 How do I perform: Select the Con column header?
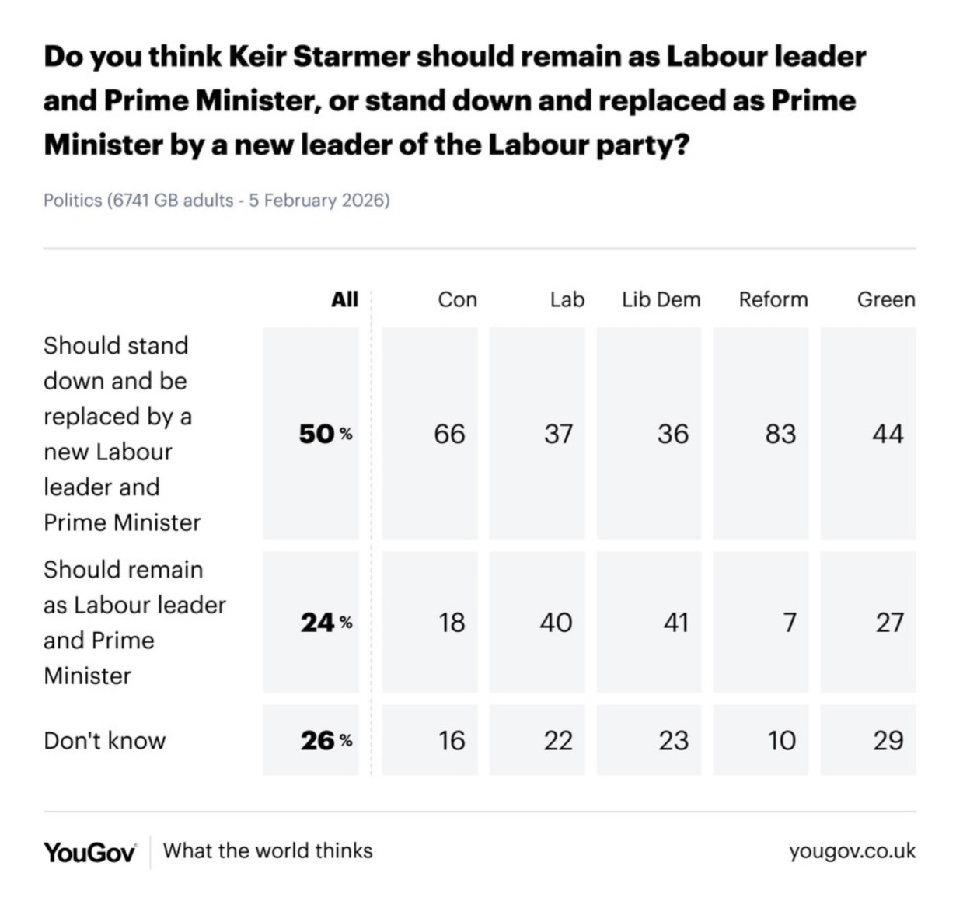[x=457, y=299]
